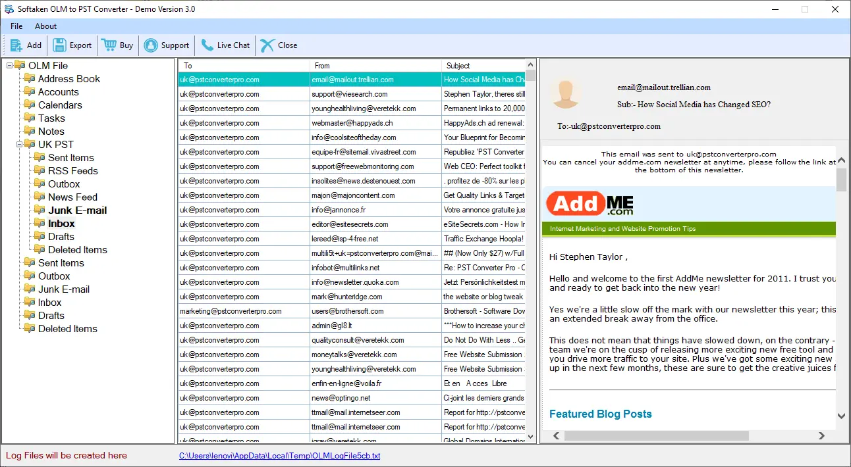Click the Notes folder icon
Image resolution: width=851 pixels, height=467 pixels.
29,131
